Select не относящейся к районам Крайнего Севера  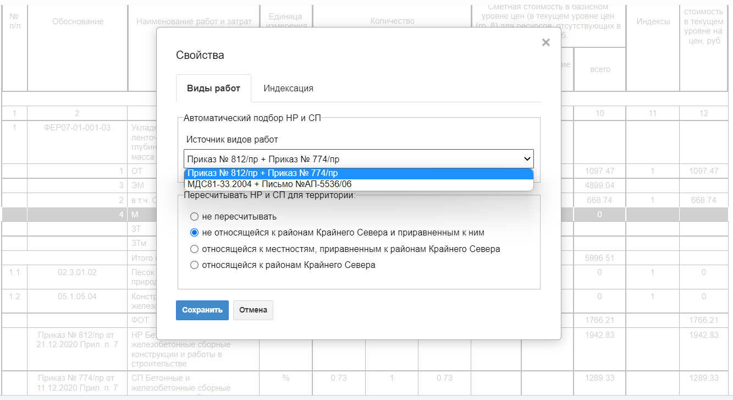click(x=194, y=232)
